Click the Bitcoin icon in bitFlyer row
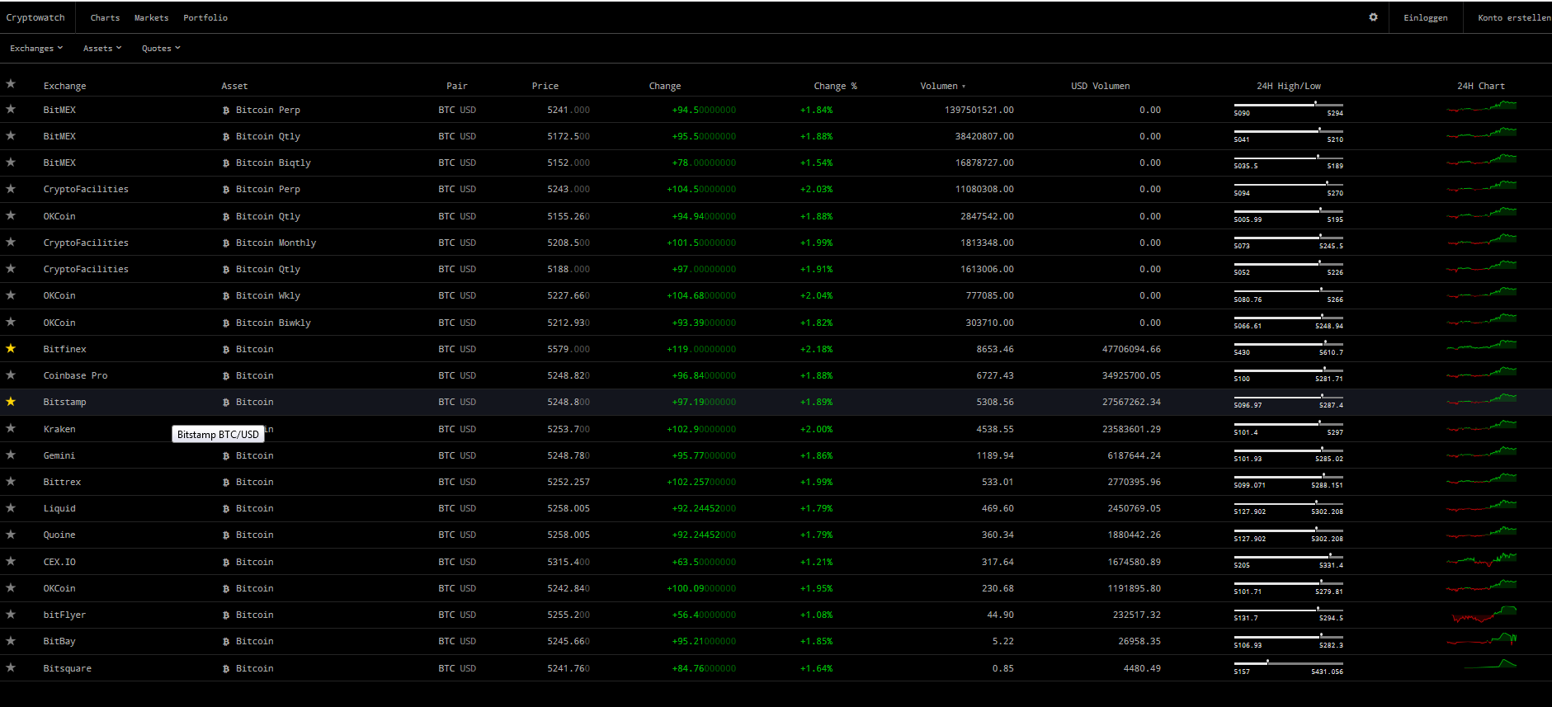Image resolution: width=1552 pixels, height=707 pixels. coord(226,615)
